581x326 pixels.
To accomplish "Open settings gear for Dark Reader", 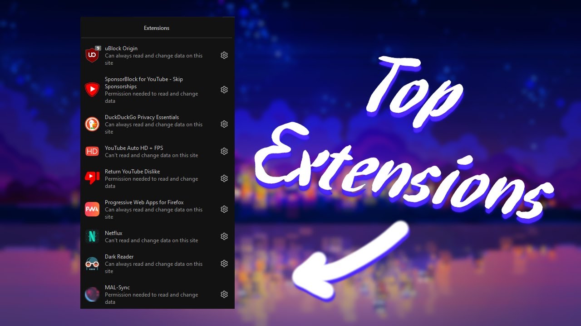I will click(224, 264).
